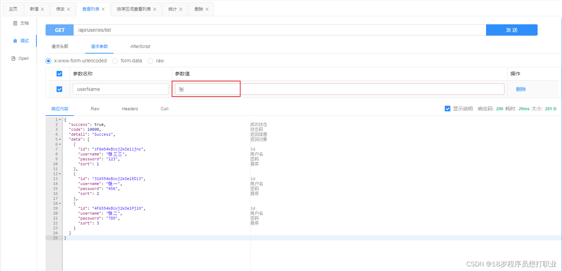Close the 统计 tab
Screen dimensions: 562x271
click(181, 9)
